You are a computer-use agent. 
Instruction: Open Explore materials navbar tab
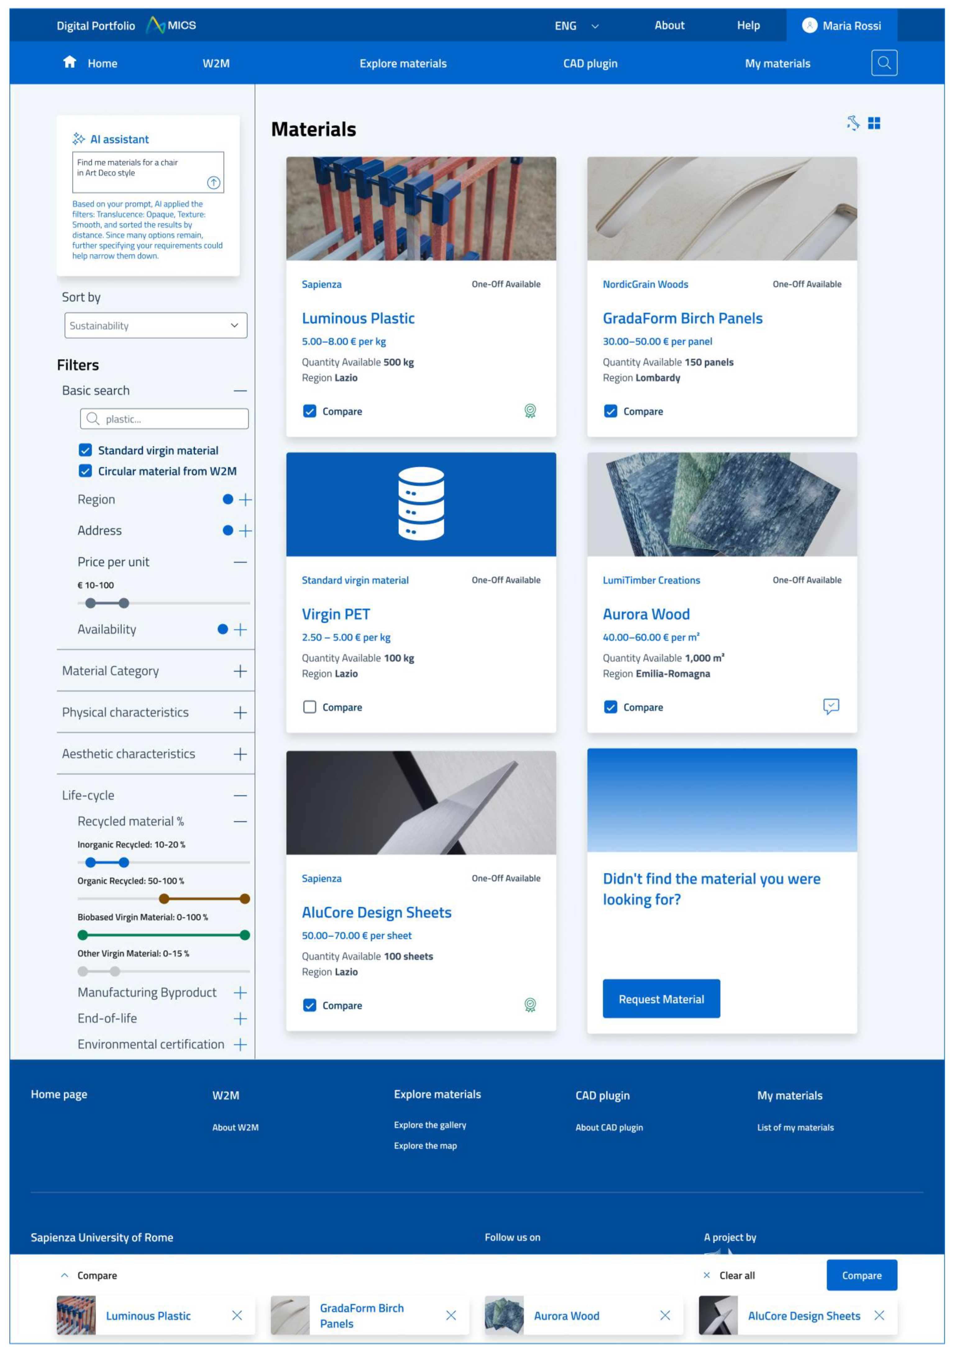(403, 64)
